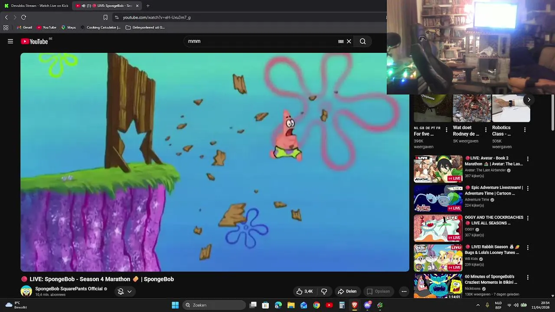
Task: Open the YouTube guide hamburger menu
Action: (x=10, y=41)
